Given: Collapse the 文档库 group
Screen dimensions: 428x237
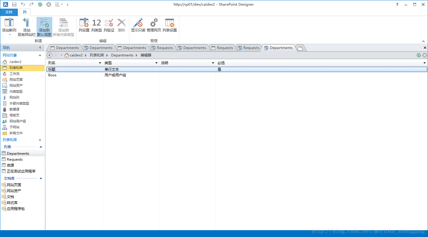Looking at the screenshot, I should [41, 178].
